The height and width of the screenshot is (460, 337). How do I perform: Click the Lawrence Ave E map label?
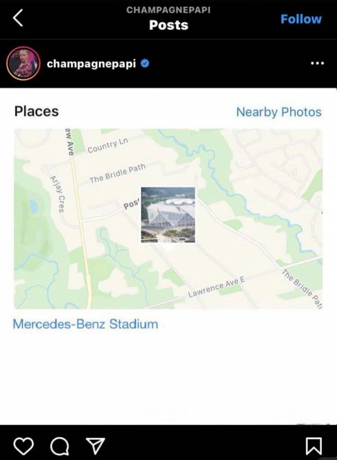(217, 287)
